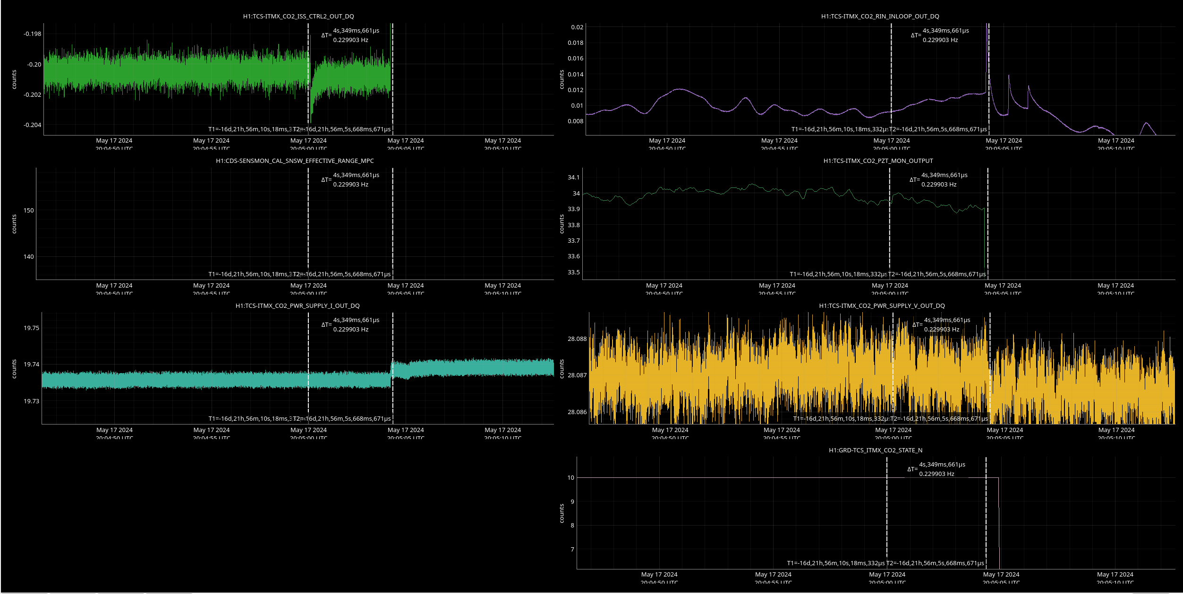Click the CDS-SENSMON_CAL_SNSW_EFFECTIVE_RANGE_MPC plot title

click(295, 161)
